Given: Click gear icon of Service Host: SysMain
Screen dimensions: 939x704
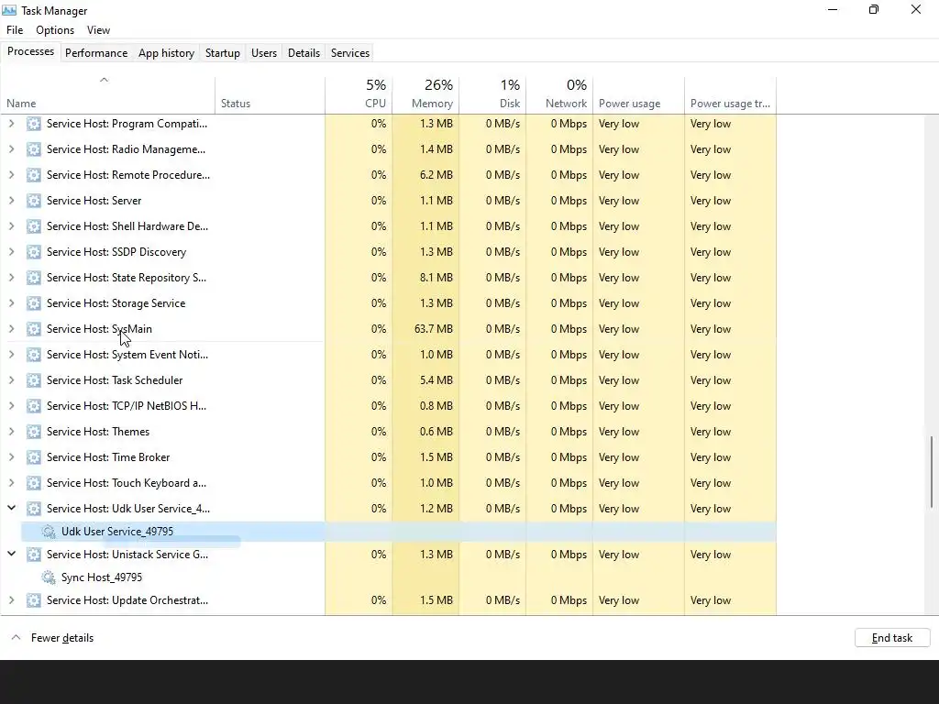Looking at the screenshot, I should (x=34, y=329).
